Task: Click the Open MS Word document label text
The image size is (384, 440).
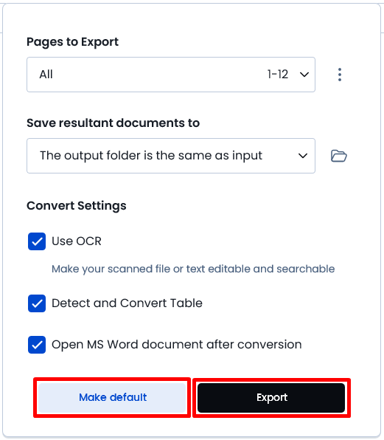Action: tap(177, 345)
